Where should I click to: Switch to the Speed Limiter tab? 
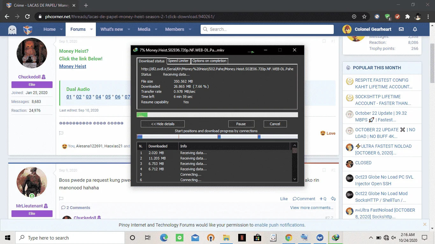coord(178,61)
